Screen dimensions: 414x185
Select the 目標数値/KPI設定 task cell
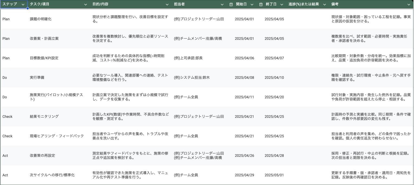tap(59, 58)
